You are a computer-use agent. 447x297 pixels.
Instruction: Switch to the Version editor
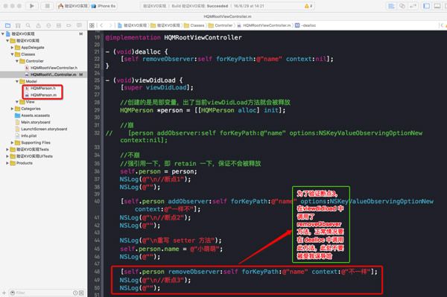coord(413,6)
